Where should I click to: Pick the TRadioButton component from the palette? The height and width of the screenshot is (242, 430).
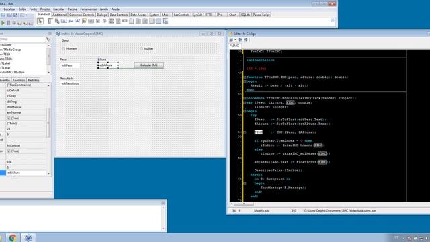coord(105,21)
